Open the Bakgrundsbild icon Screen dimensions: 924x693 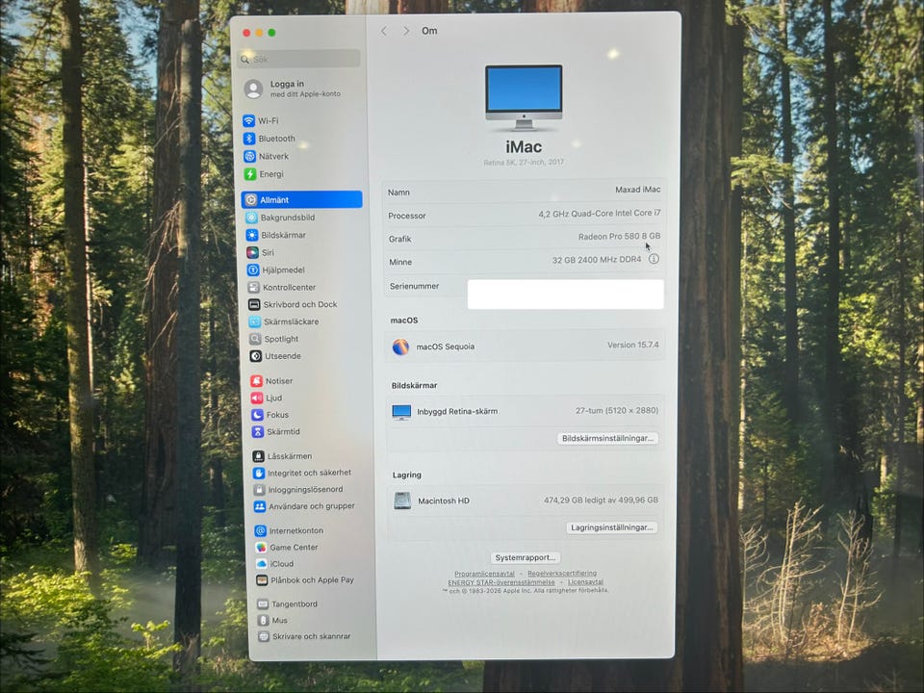pyautogui.click(x=251, y=218)
